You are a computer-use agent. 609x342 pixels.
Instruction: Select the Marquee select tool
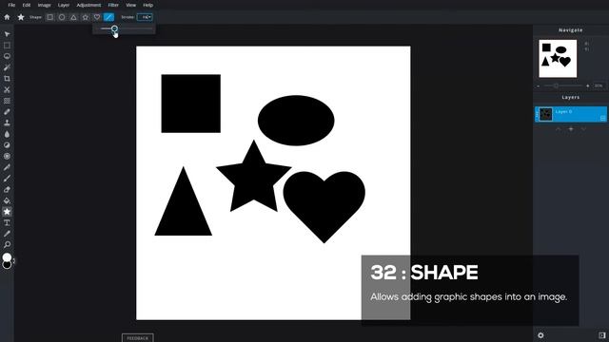tap(7, 46)
